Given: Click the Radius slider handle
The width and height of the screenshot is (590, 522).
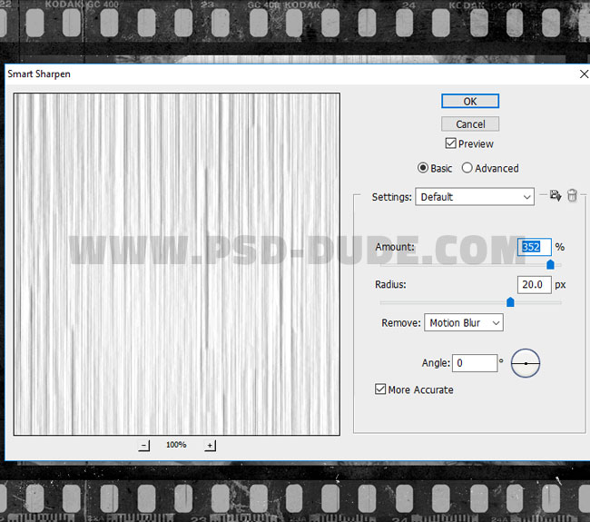Looking at the screenshot, I should (x=510, y=301).
